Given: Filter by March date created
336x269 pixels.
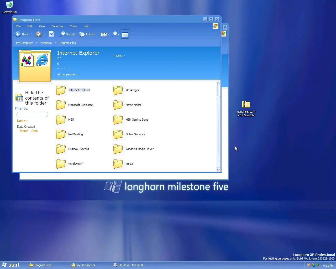Looking at the screenshot, I should click(x=24, y=131).
